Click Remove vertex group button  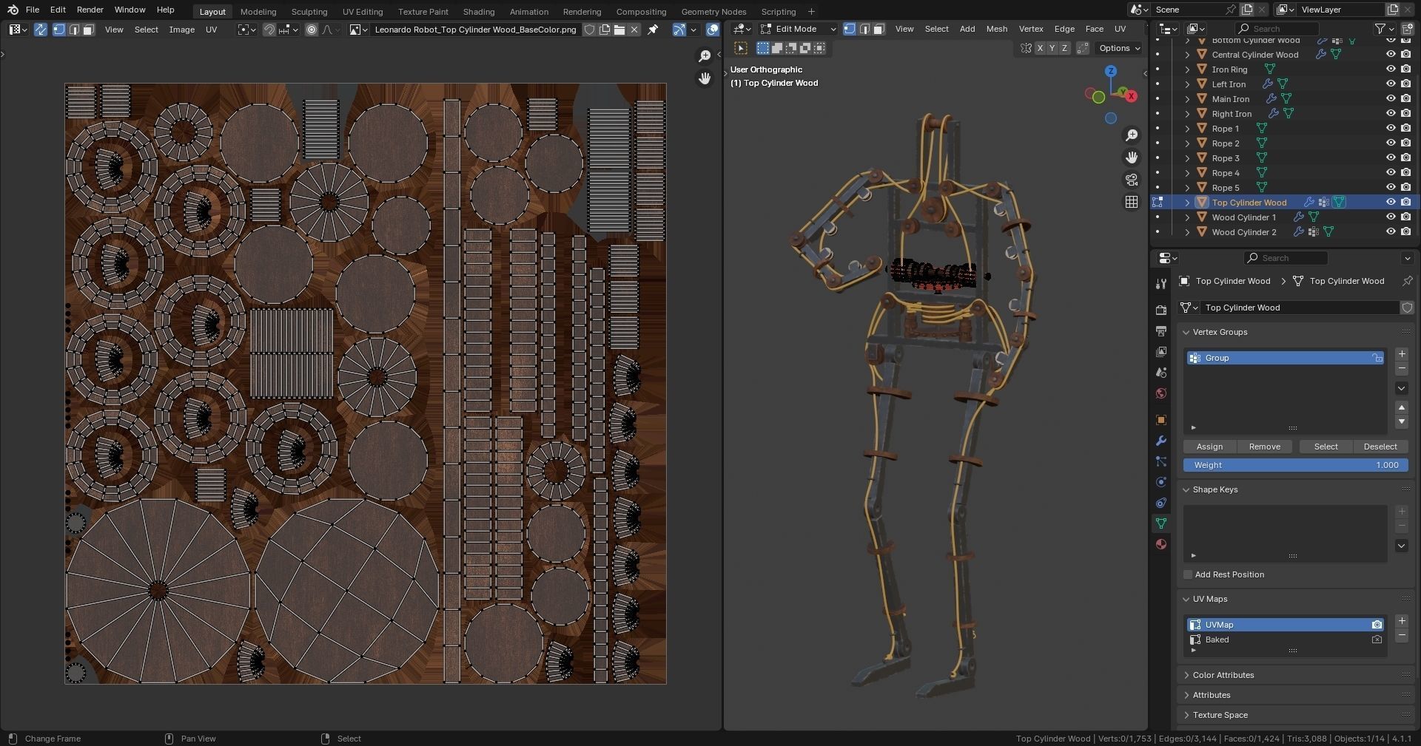[1264, 447]
